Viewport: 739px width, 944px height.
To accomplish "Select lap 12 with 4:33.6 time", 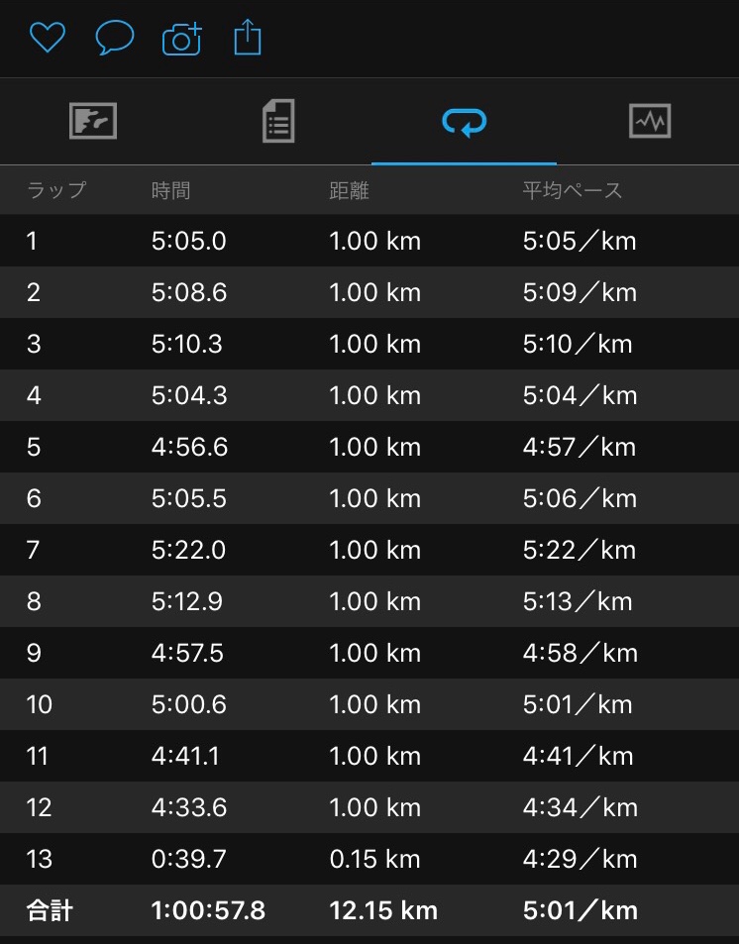I will 369,807.
